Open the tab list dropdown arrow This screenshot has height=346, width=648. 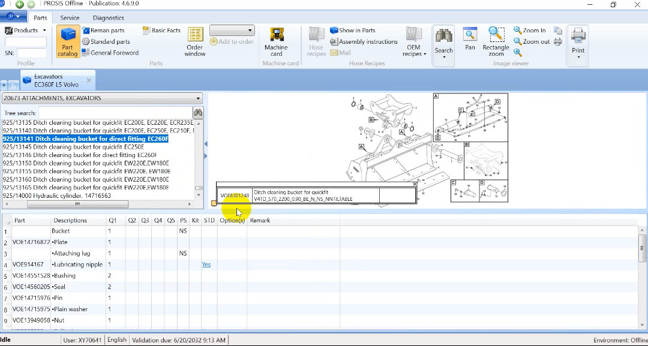tap(4, 85)
